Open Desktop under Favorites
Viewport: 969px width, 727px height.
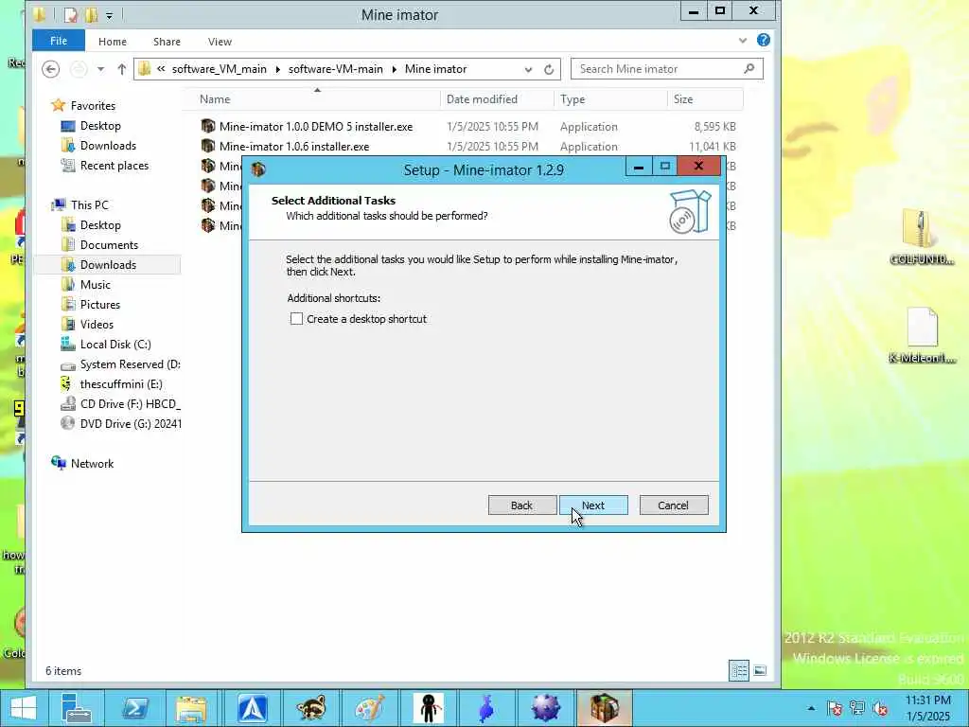point(100,126)
